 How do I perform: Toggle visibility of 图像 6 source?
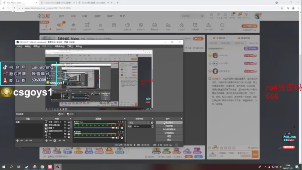pyautogui.click(x=65, y=128)
